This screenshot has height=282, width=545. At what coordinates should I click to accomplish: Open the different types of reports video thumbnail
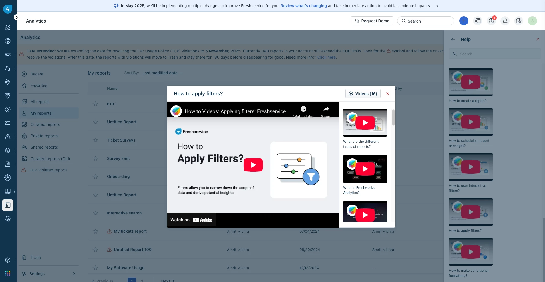pos(365,123)
